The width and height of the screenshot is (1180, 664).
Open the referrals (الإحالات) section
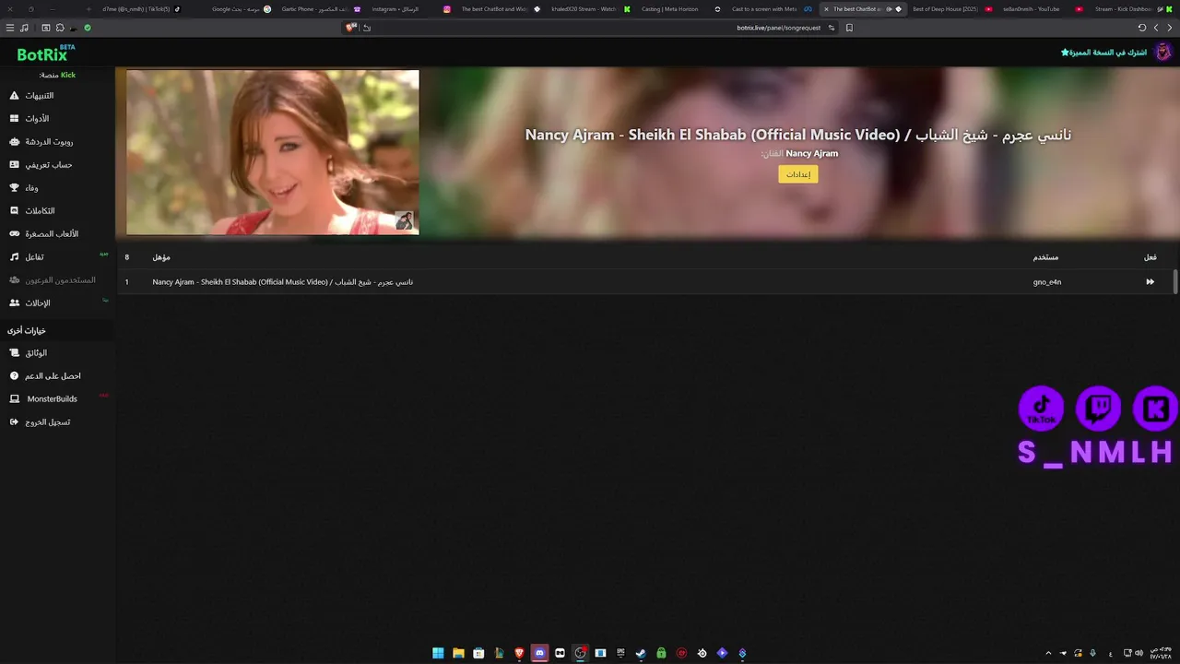[x=30, y=303]
